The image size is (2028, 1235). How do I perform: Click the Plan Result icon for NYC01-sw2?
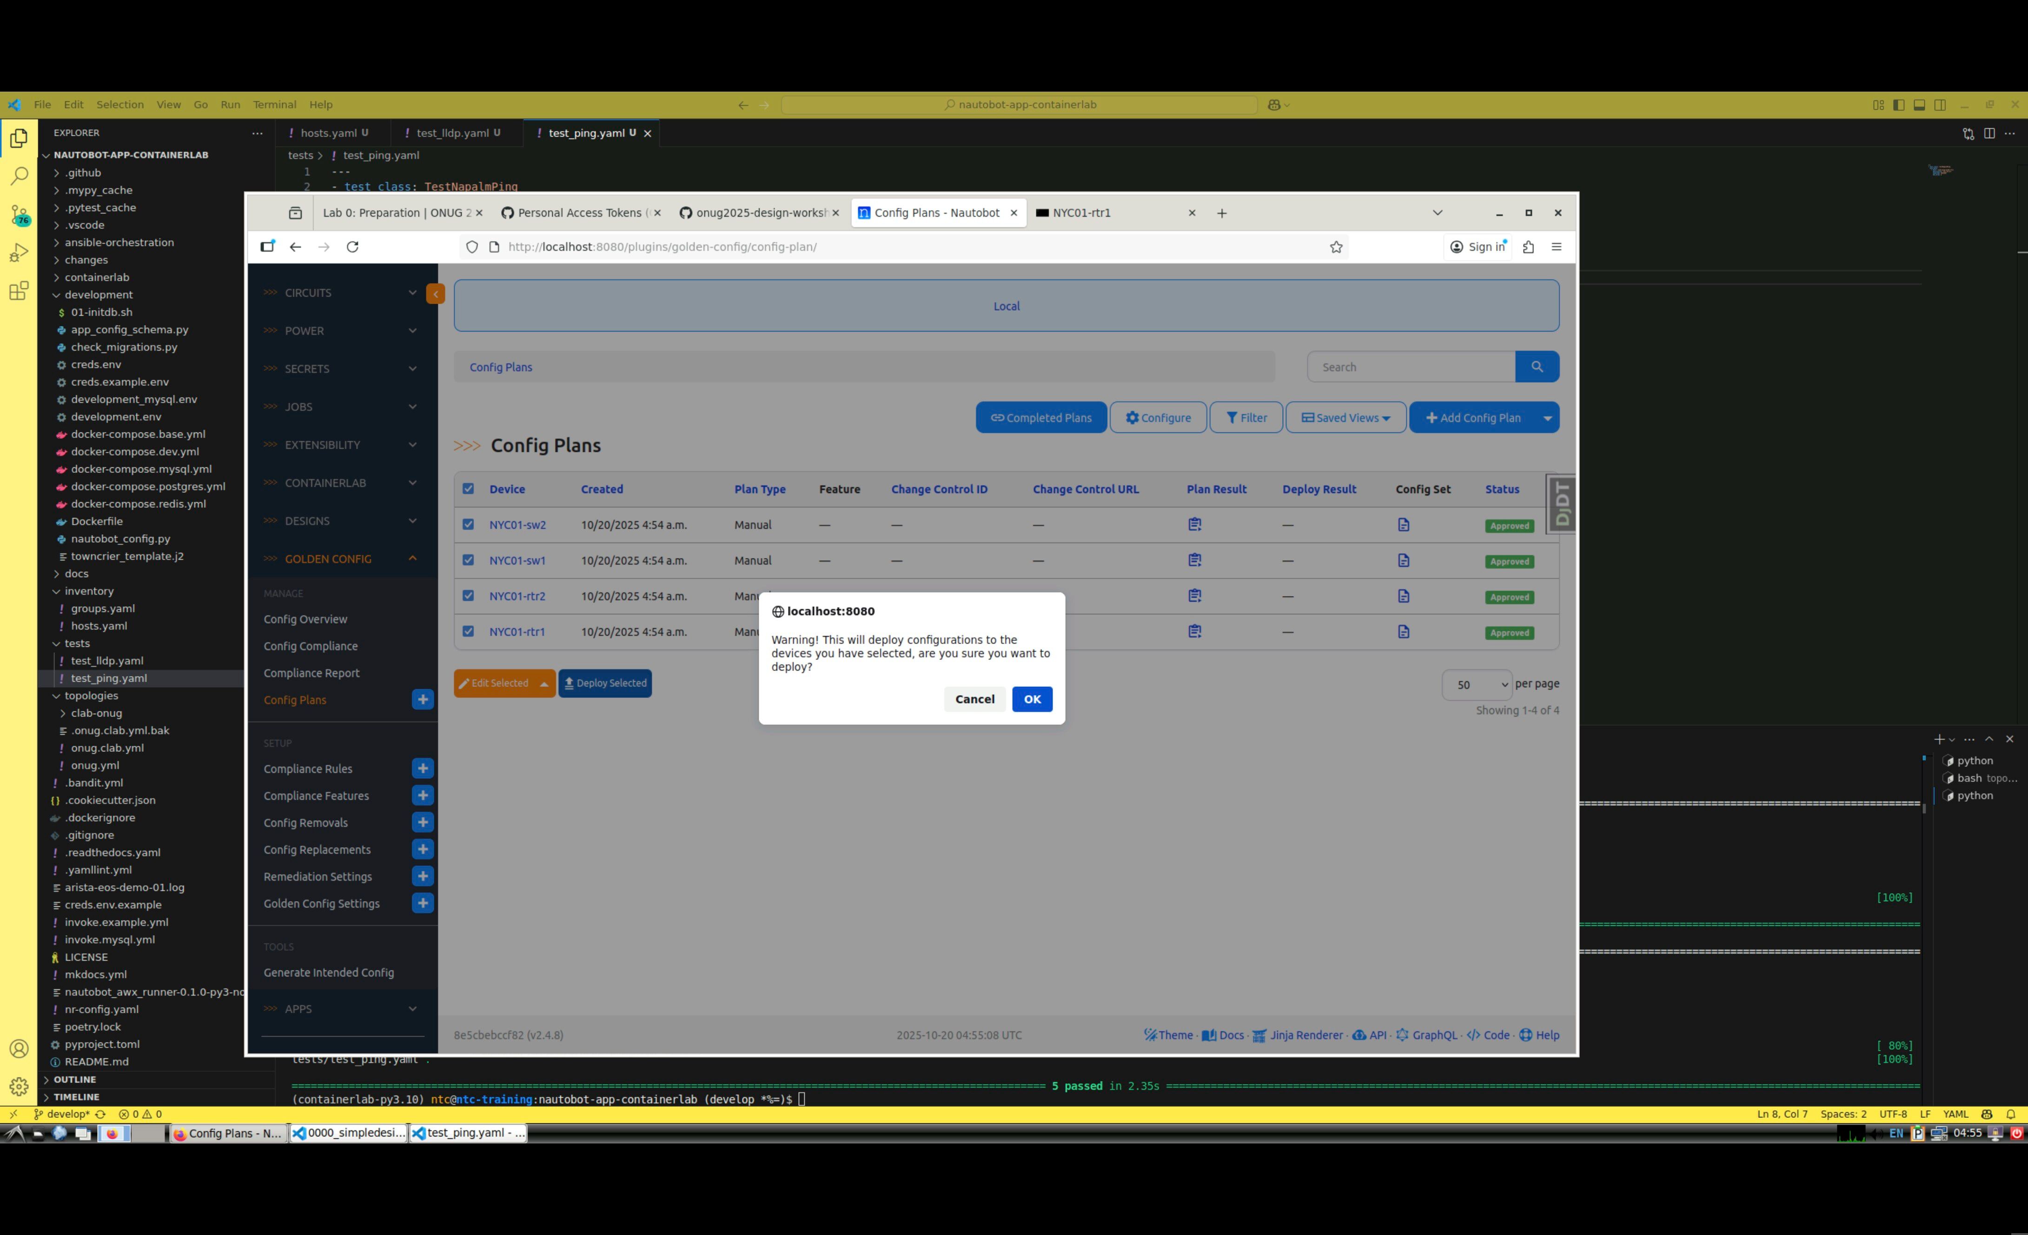pos(1194,525)
